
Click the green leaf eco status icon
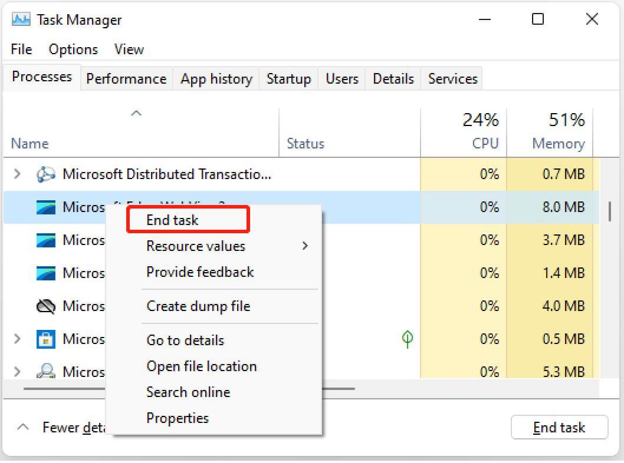click(x=408, y=339)
